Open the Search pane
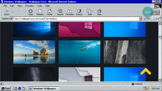The image size is (162, 91). coord(60,12)
